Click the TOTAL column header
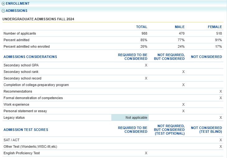This screenshot has height=158, width=227. [x=141, y=27]
